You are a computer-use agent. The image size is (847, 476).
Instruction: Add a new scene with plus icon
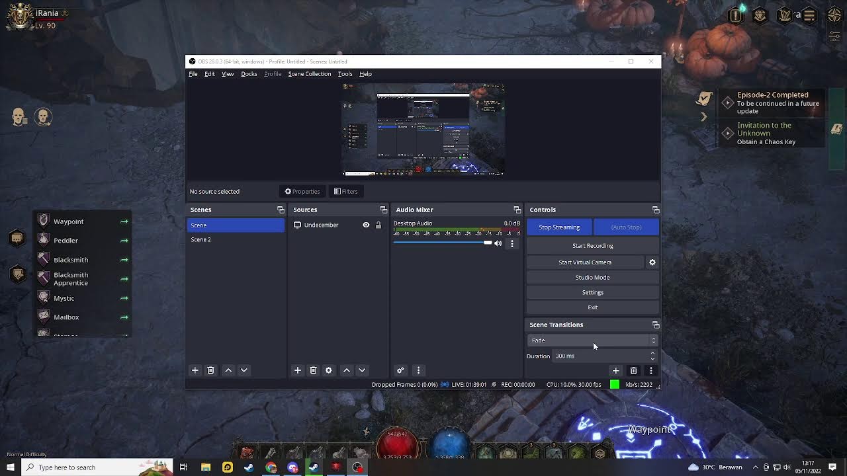point(195,370)
